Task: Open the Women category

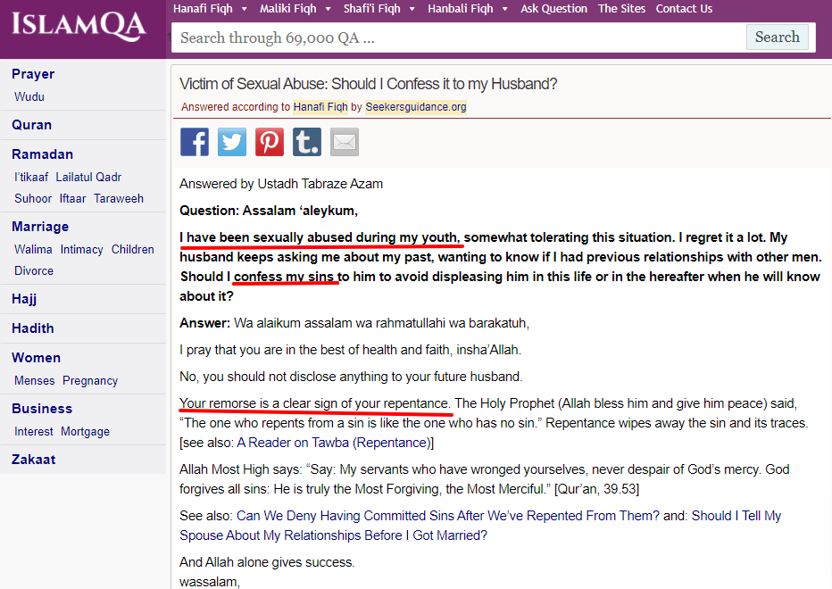Action: (36, 358)
